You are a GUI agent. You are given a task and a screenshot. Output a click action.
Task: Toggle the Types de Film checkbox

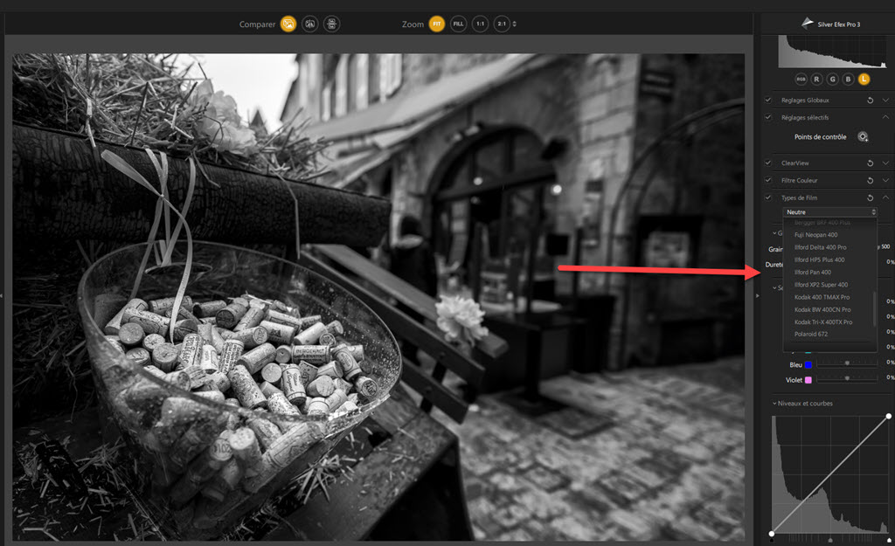coord(768,197)
